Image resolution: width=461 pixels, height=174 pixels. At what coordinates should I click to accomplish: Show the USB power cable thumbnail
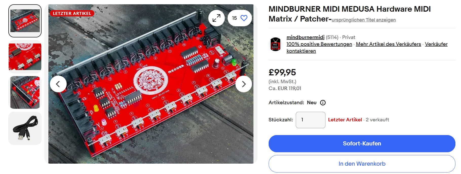[x=25, y=128]
